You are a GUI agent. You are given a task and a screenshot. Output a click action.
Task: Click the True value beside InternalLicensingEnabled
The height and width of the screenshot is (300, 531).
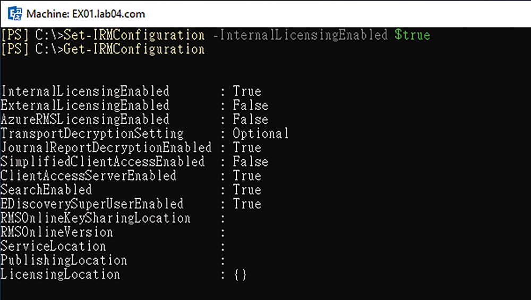coord(247,92)
